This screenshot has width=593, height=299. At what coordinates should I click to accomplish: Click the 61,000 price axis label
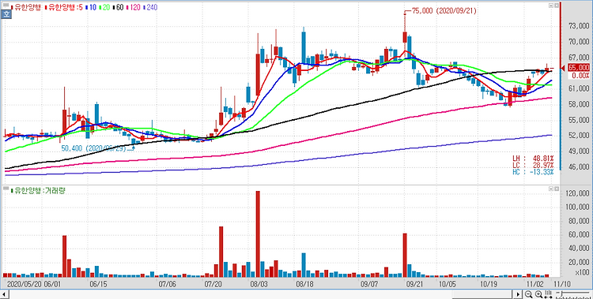click(579, 88)
